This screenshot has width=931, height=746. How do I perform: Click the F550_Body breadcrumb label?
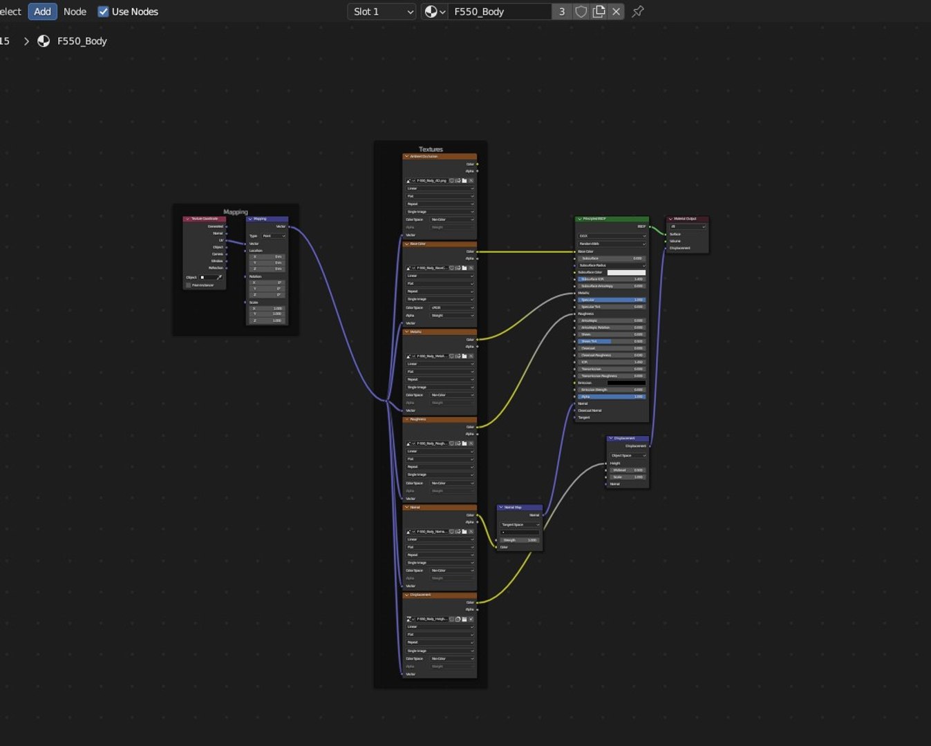(x=82, y=41)
